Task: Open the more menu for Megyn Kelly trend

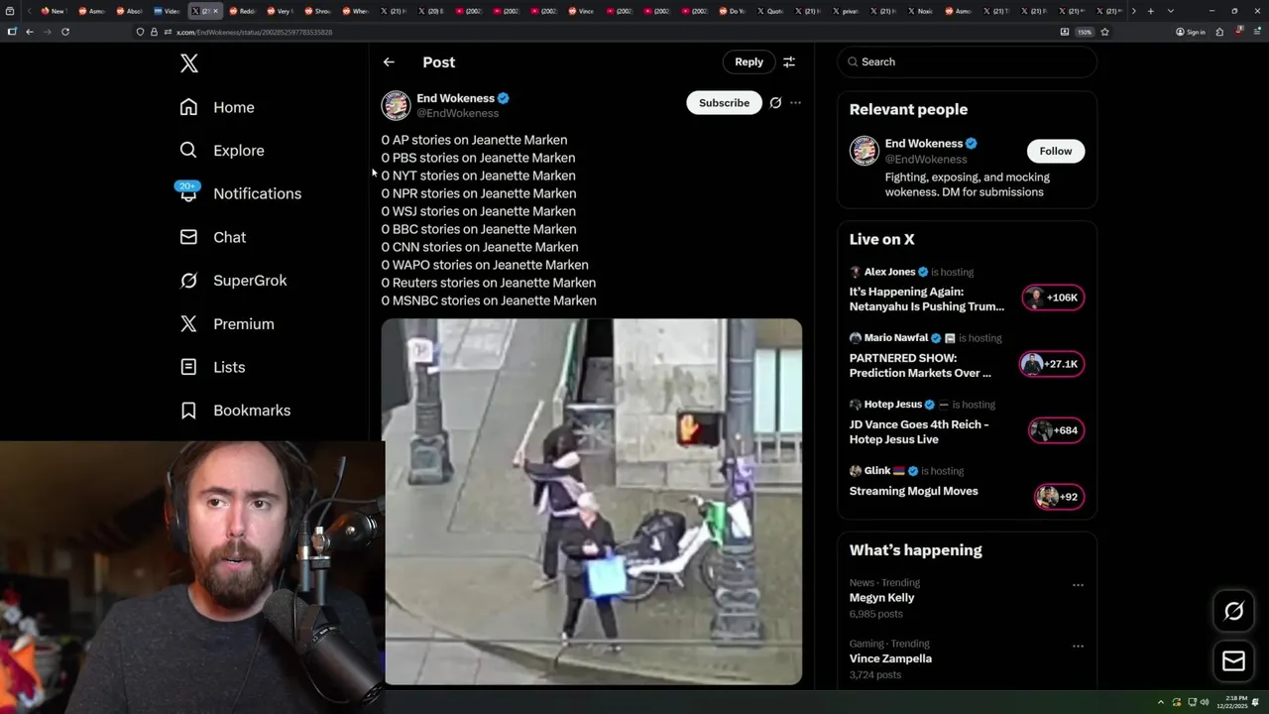Action: coord(1078,585)
